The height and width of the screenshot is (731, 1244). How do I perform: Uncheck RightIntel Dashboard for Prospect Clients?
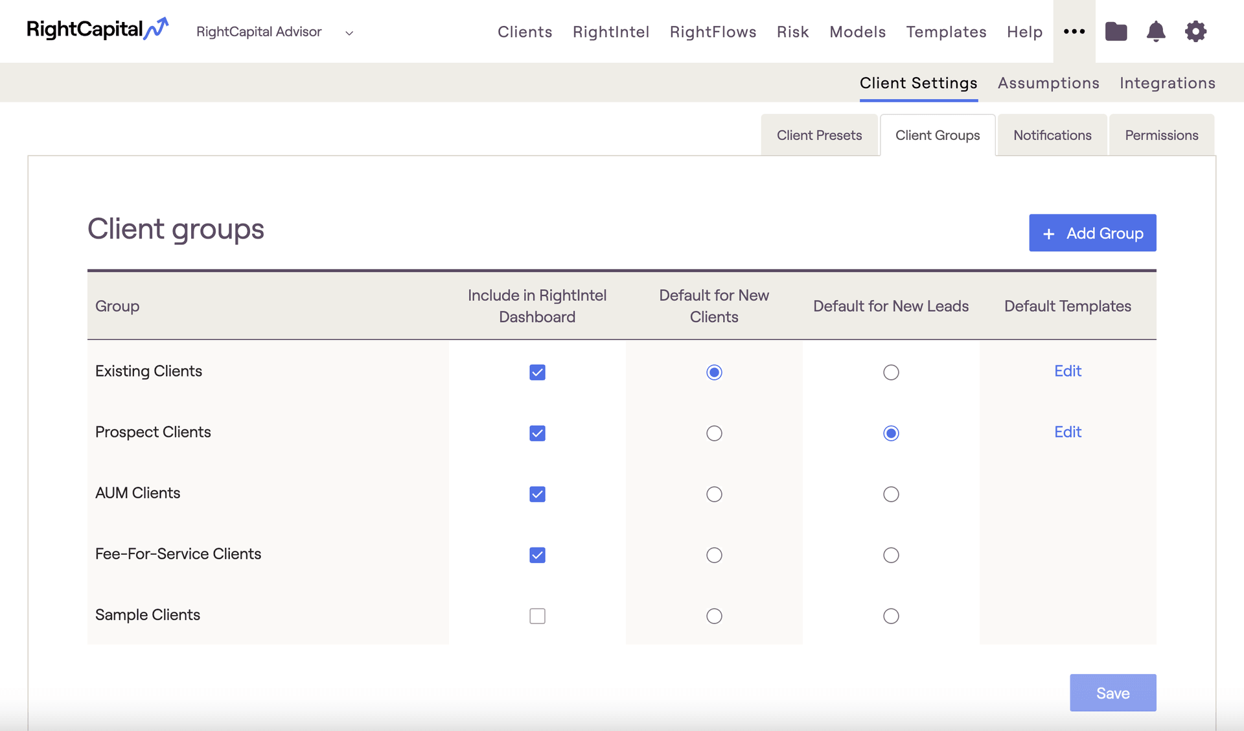537,433
